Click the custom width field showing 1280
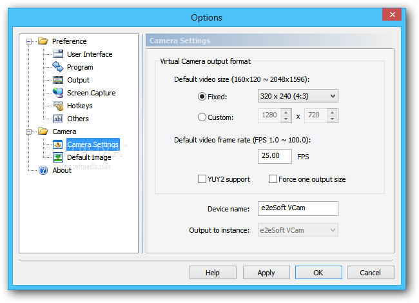Viewport: 419px width, 303px height. 269,115
